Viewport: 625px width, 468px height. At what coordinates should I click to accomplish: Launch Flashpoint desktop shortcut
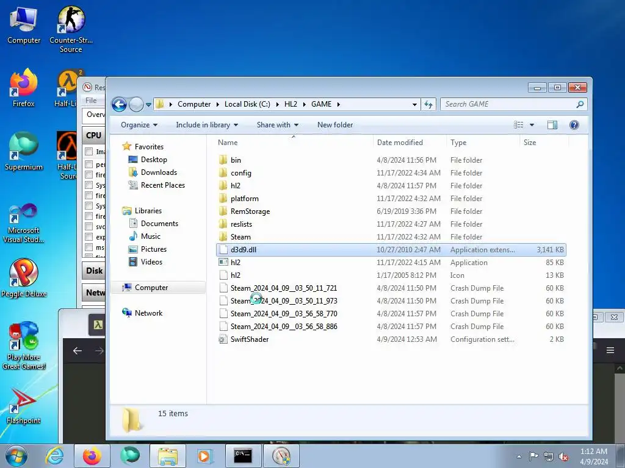coord(24,405)
